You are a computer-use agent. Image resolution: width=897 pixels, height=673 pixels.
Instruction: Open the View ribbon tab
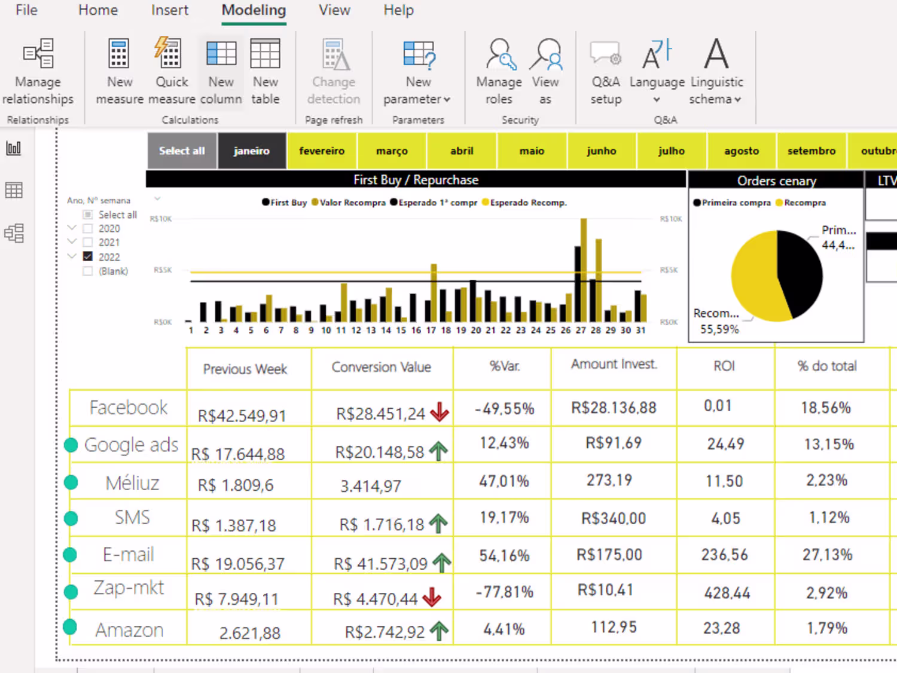(334, 10)
